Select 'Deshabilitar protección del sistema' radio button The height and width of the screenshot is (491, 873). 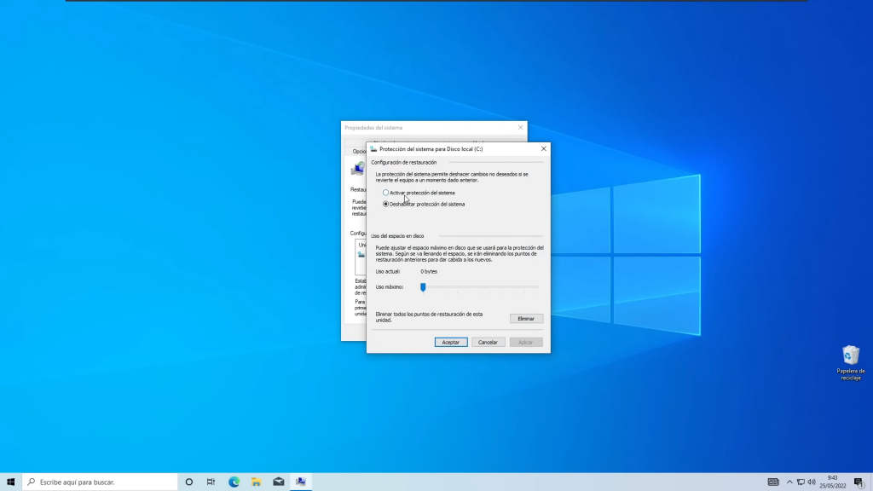click(x=386, y=205)
